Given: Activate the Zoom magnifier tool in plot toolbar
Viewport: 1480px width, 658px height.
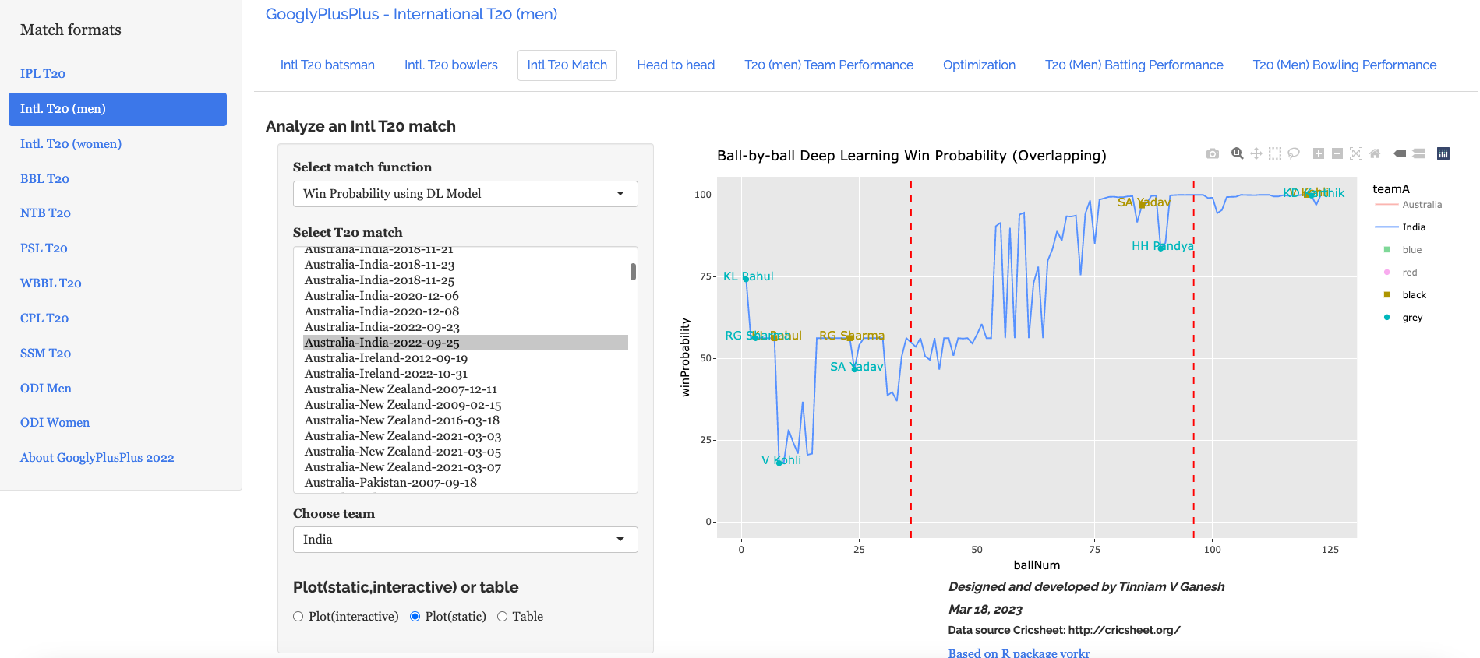Looking at the screenshot, I should [1237, 153].
